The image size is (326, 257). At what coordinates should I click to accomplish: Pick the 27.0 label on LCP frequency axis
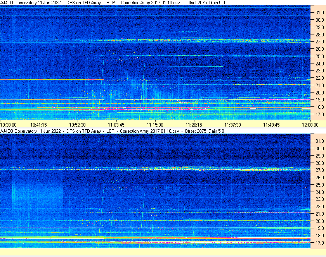pyautogui.click(x=320, y=170)
